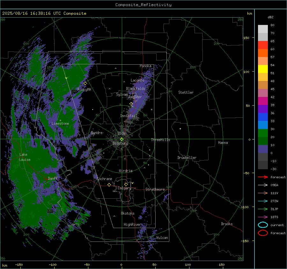This screenshot has height=269, width=287.
Task: Click the red forecast ellipse icon
Action: [x=263, y=233]
